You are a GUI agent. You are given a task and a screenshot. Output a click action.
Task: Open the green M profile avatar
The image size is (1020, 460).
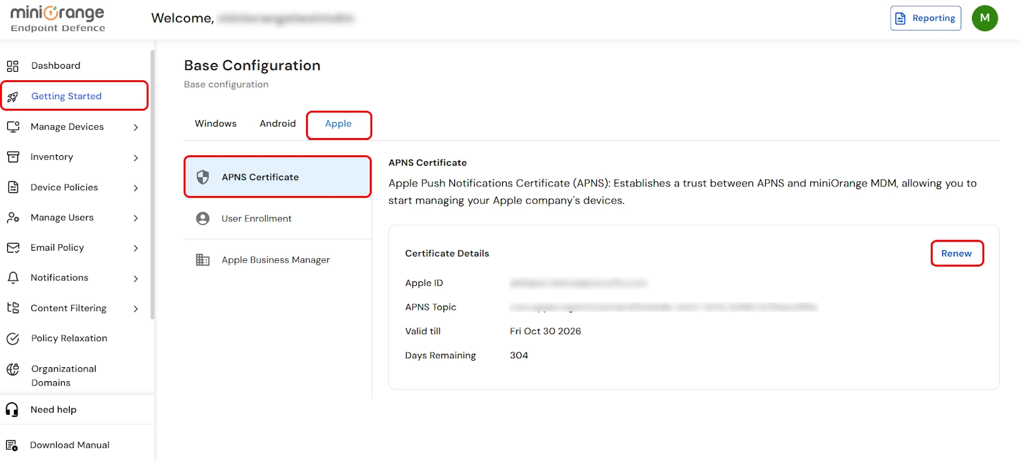[x=984, y=18]
